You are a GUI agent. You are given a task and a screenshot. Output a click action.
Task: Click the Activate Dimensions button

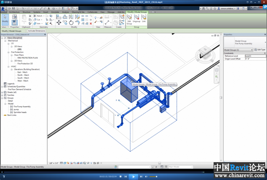point(37,31)
